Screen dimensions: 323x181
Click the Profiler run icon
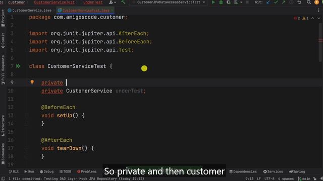236,2
